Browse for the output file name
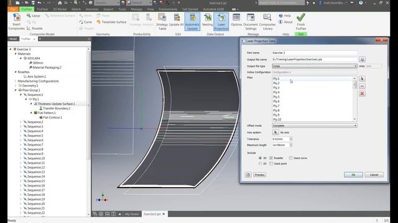Viewport: 398px width, 223px height. (362, 59)
